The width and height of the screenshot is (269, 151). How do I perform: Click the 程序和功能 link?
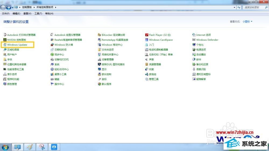click(13, 79)
